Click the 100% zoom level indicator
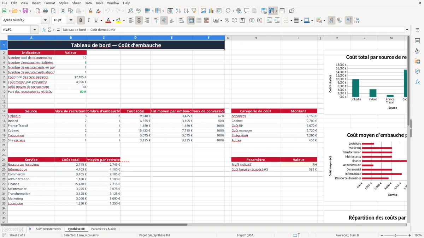The height and width of the screenshot is (238, 424). click(x=418, y=235)
